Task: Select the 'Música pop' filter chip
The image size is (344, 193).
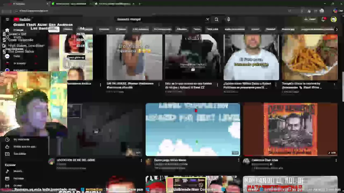Action: click(x=288, y=29)
